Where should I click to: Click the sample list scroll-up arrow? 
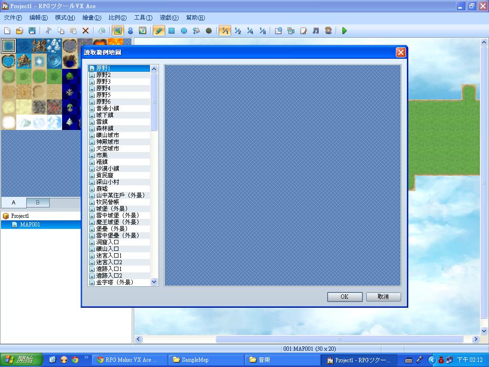pos(154,69)
